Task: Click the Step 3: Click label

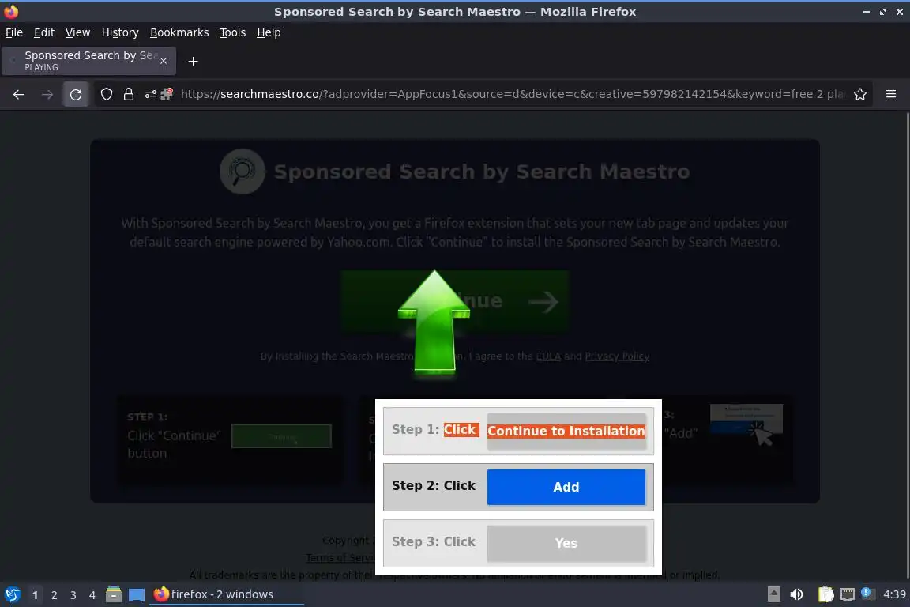Action: click(434, 542)
